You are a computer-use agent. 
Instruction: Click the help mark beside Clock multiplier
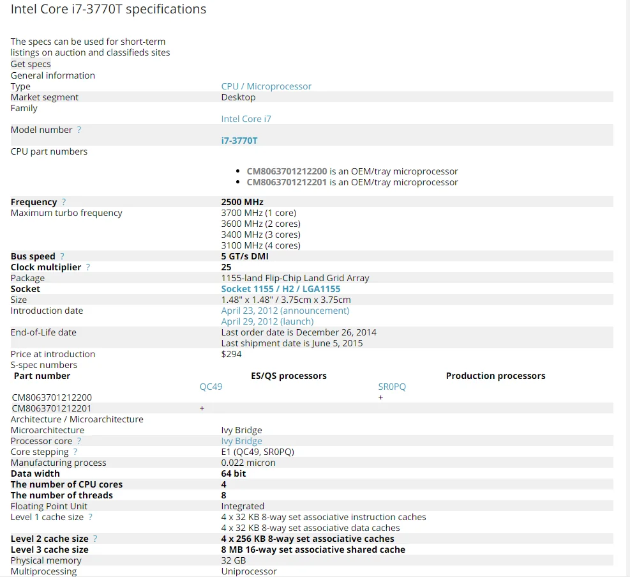click(x=88, y=267)
